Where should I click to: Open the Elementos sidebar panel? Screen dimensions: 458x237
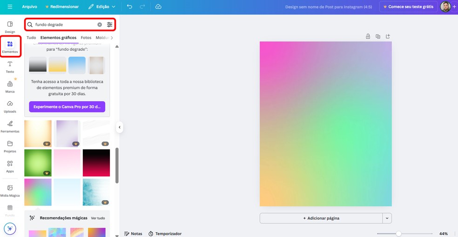pos(10,46)
